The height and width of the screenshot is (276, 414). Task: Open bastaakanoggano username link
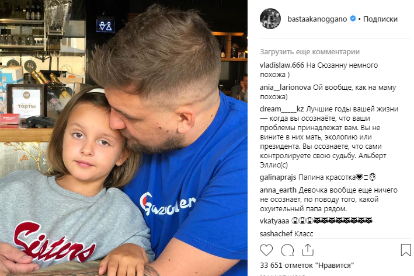[317, 19]
